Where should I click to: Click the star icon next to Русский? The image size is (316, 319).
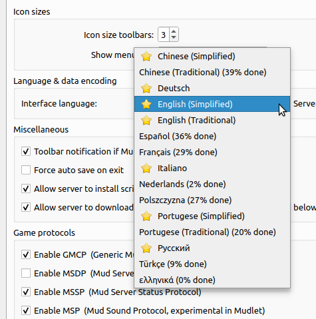146,248
